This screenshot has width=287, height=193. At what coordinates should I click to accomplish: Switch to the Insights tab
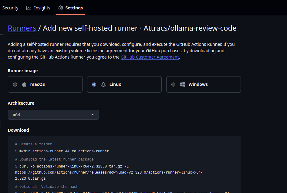point(38,8)
